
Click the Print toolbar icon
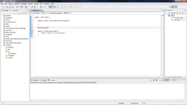(13, 7)
